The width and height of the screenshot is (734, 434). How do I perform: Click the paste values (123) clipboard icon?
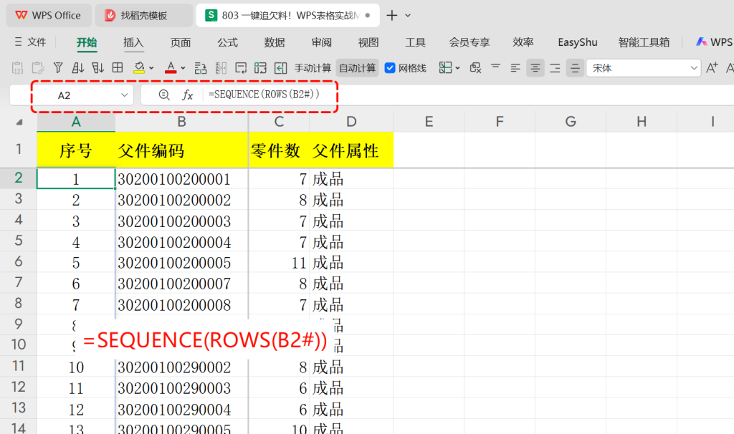point(17,68)
